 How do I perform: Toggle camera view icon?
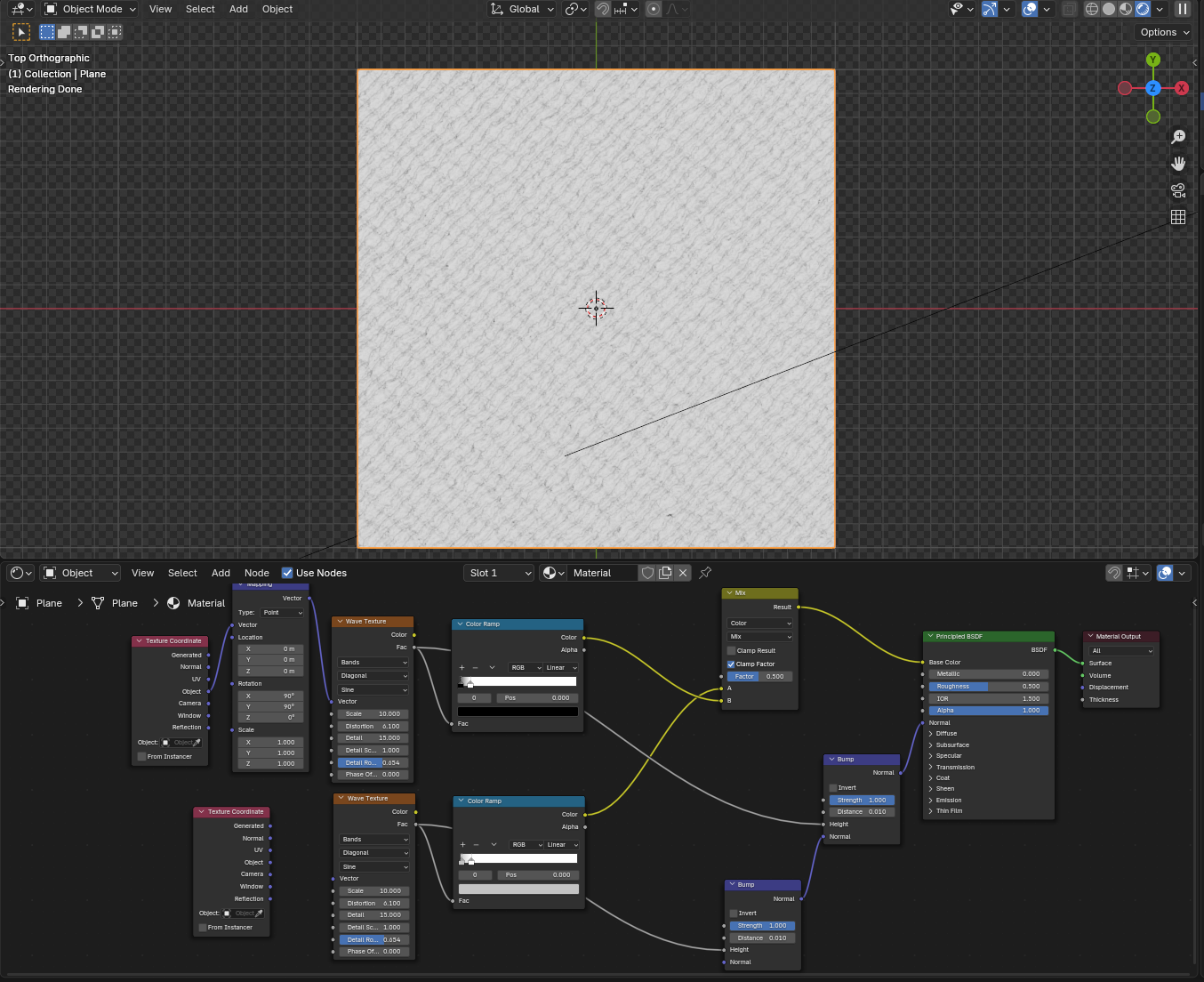point(1178,190)
